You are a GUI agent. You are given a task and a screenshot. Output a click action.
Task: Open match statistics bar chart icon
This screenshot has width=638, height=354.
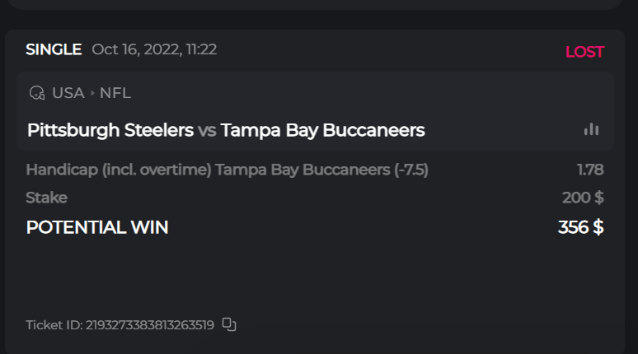click(591, 129)
